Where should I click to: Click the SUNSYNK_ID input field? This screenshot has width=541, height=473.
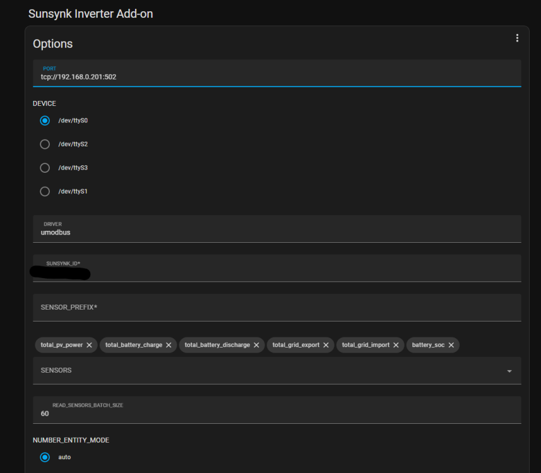[x=276, y=268]
